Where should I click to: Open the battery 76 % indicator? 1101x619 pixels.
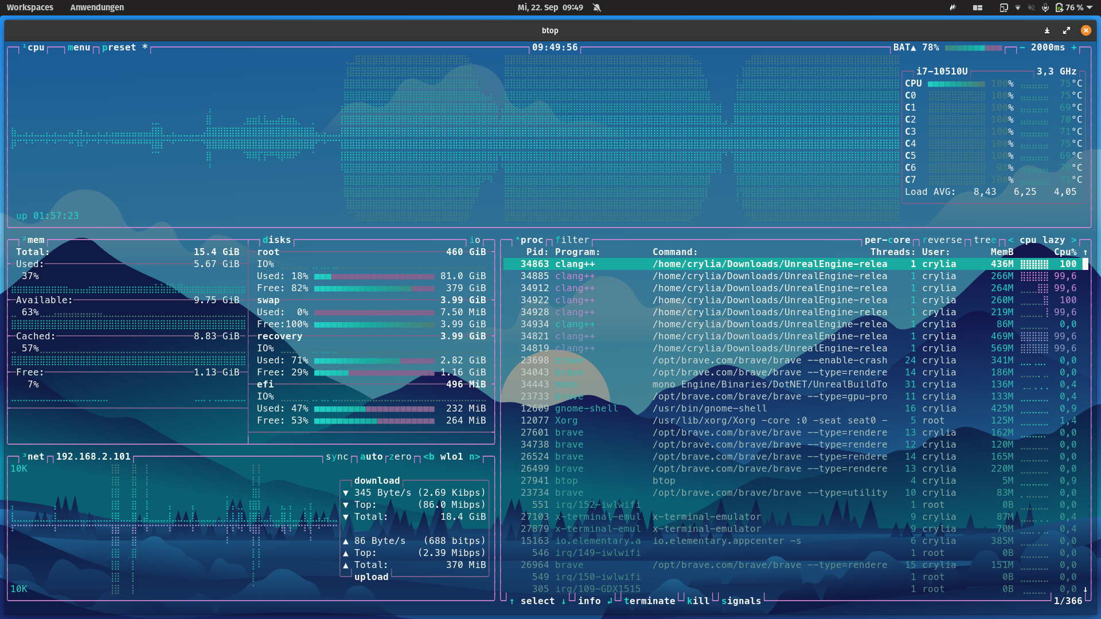[1074, 7]
